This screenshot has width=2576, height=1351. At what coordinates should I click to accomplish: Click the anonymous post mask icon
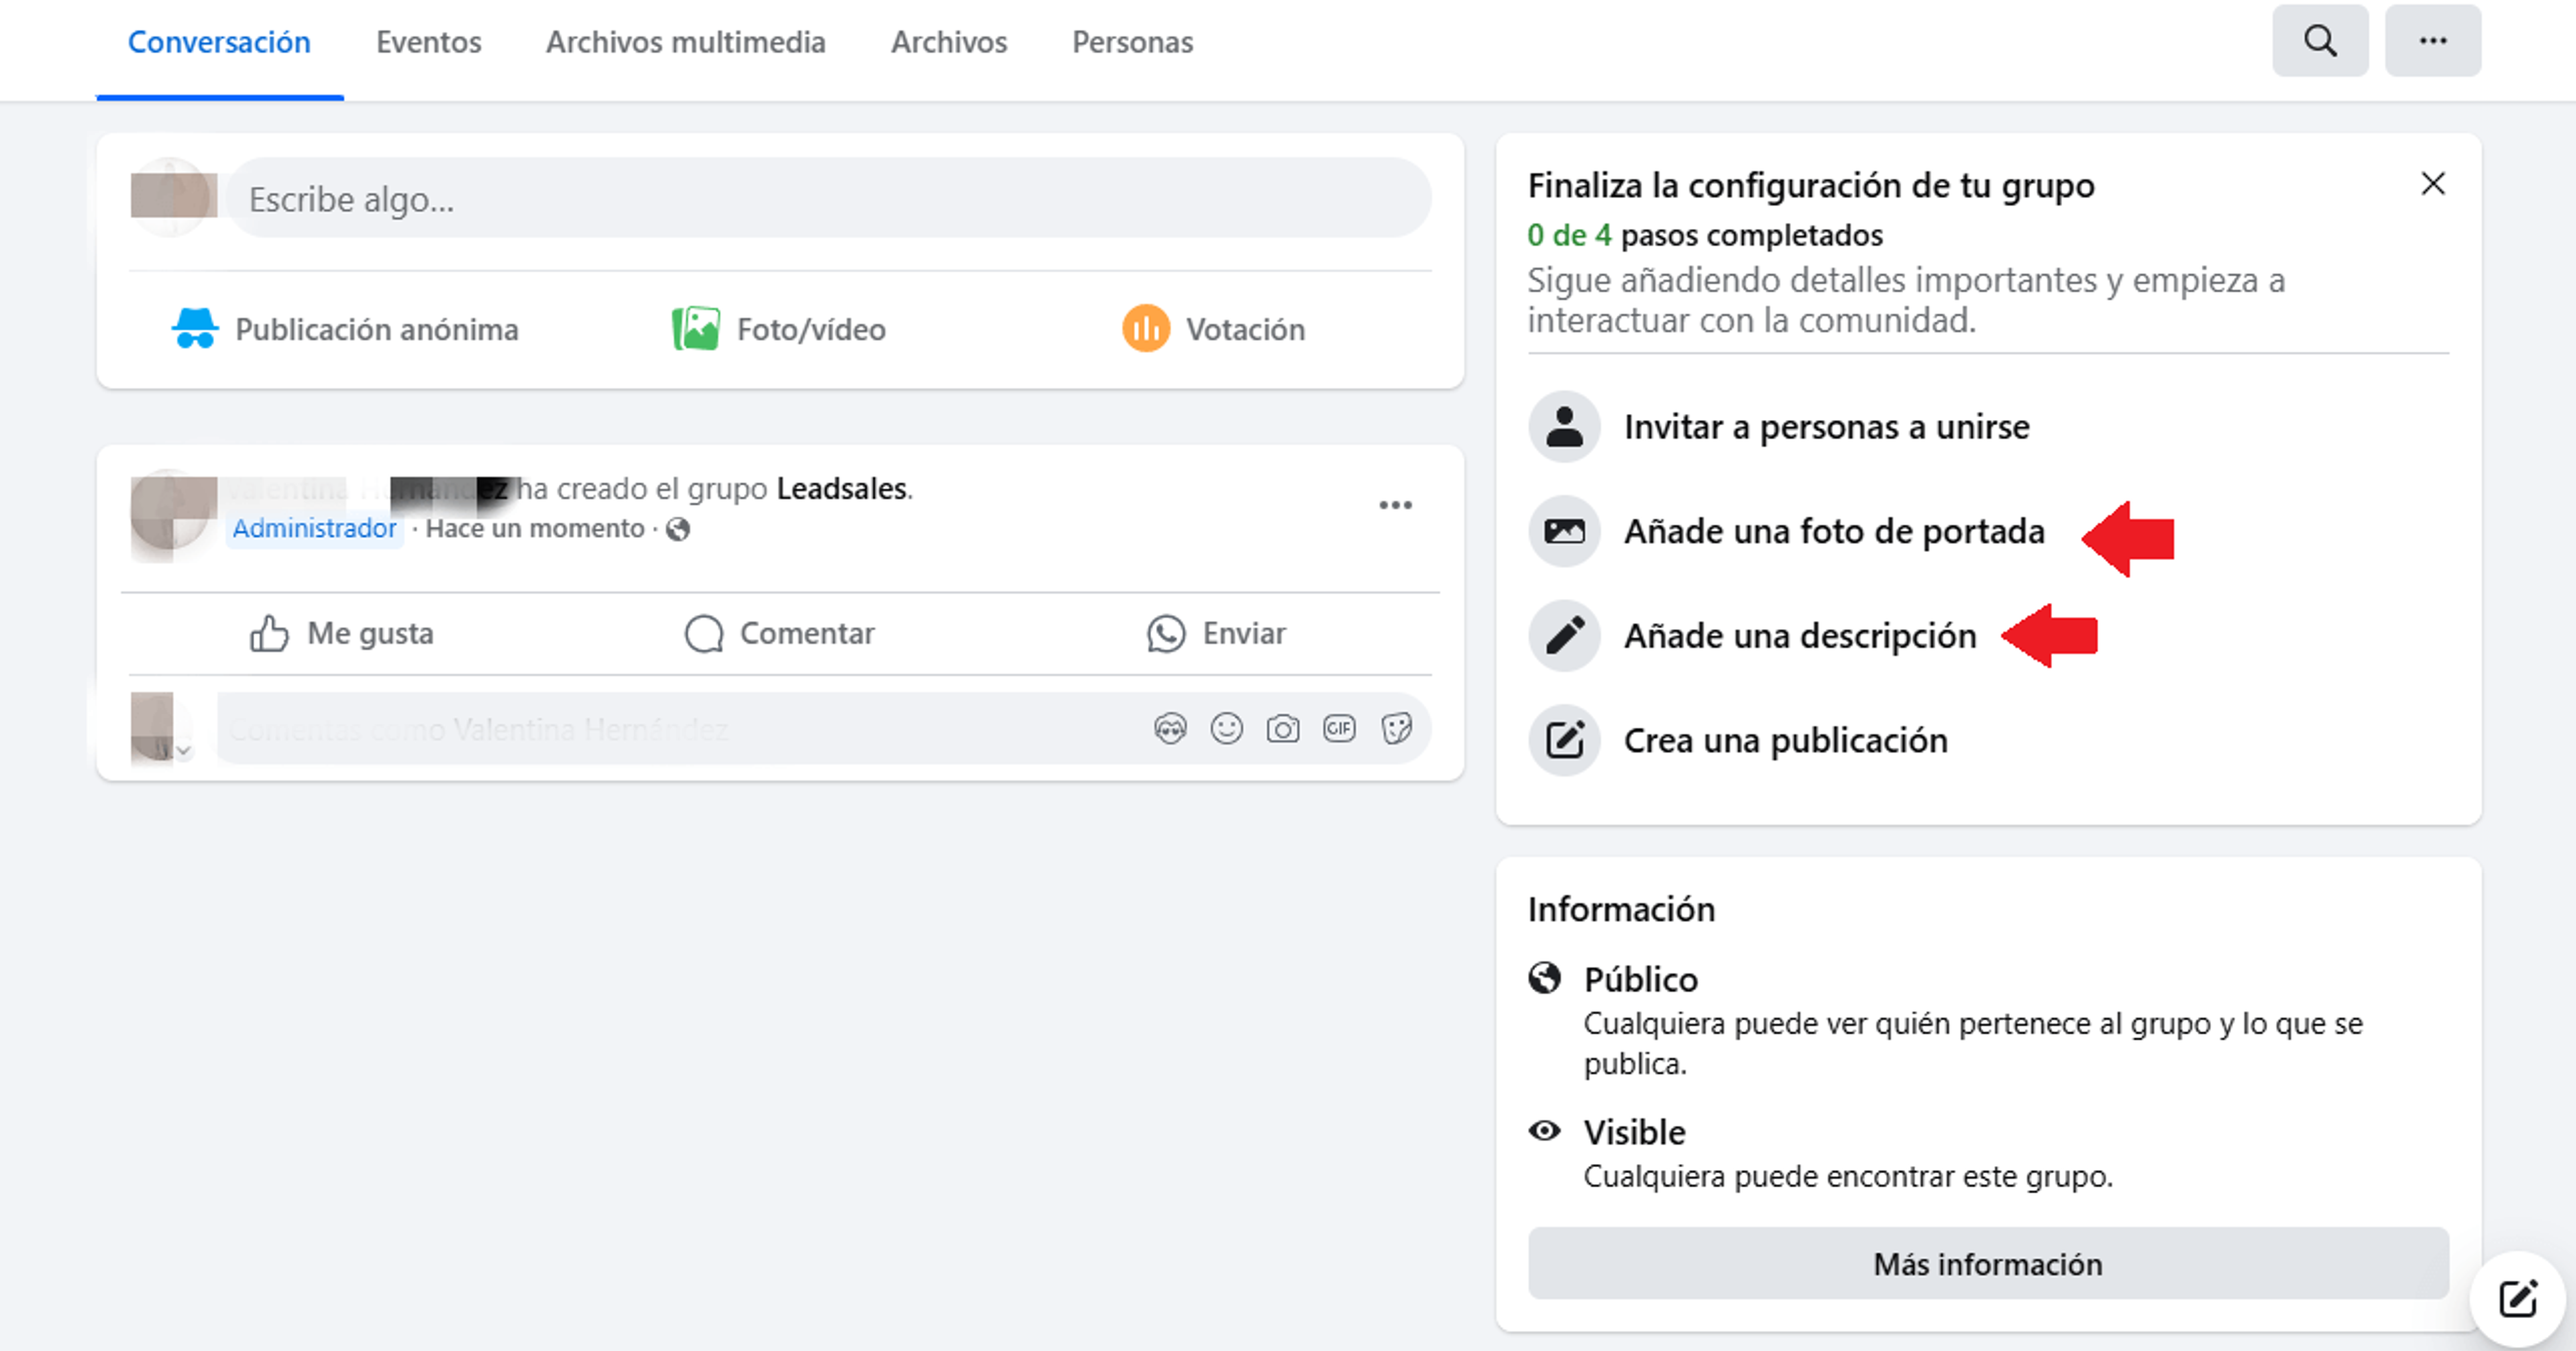194,328
